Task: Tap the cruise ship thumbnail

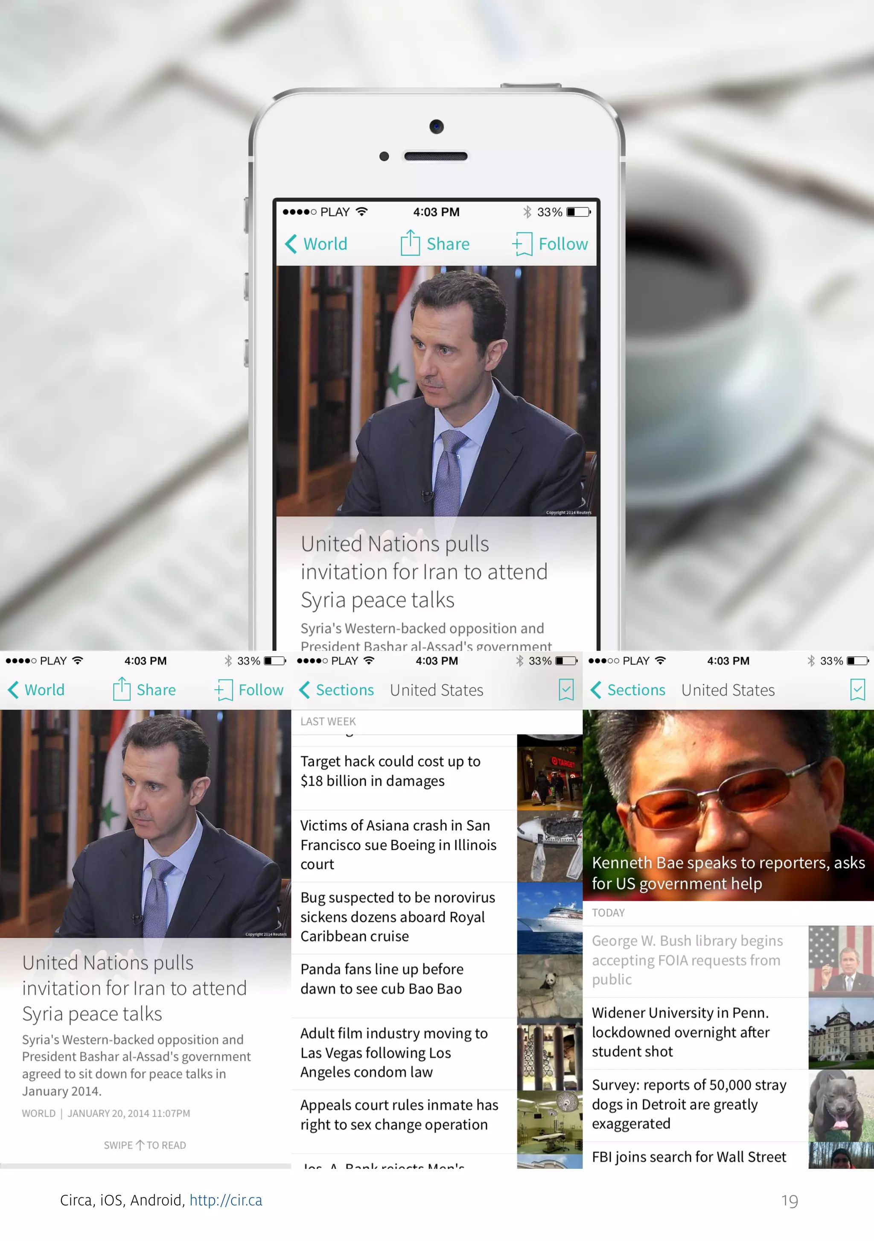Action: click(550, 918)
